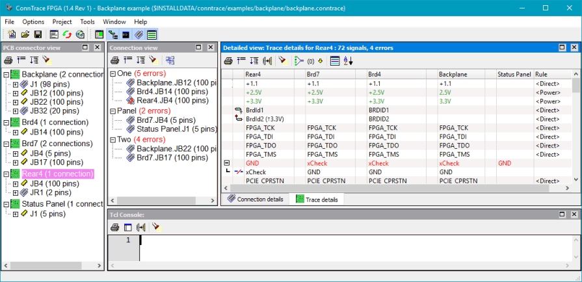Click PCB connector view horizontal scrollbar thumb
This screenshot has height=282, width=582.
[46, 266]
